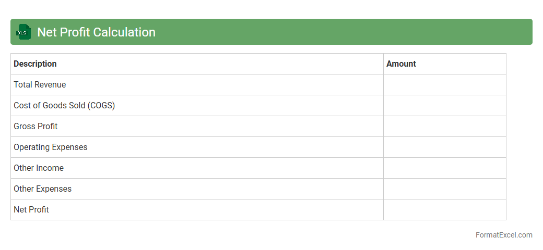Click the Total Revenue label cell
This screenshot has width=543, height=250.
[40, 85]
